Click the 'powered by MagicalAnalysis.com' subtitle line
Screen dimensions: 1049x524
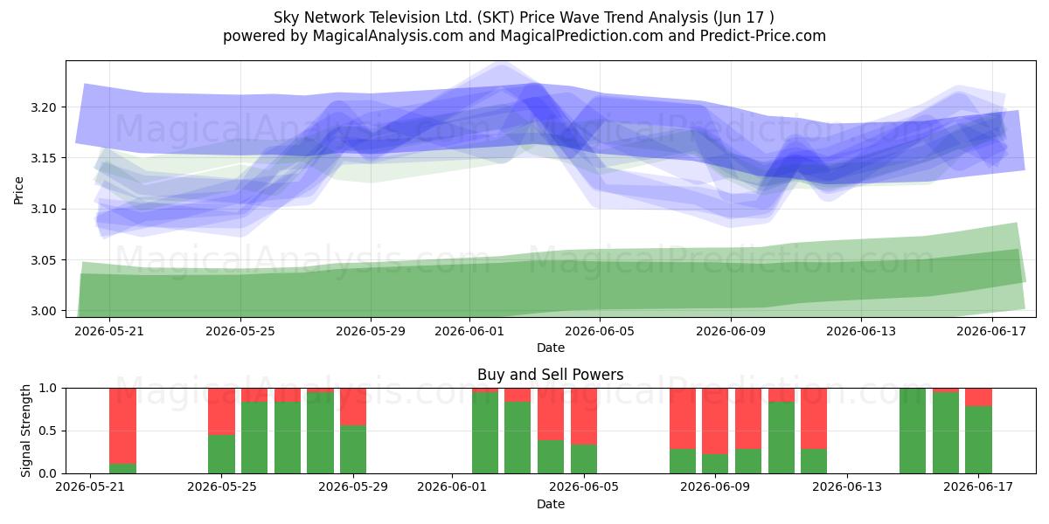(524, 36)
